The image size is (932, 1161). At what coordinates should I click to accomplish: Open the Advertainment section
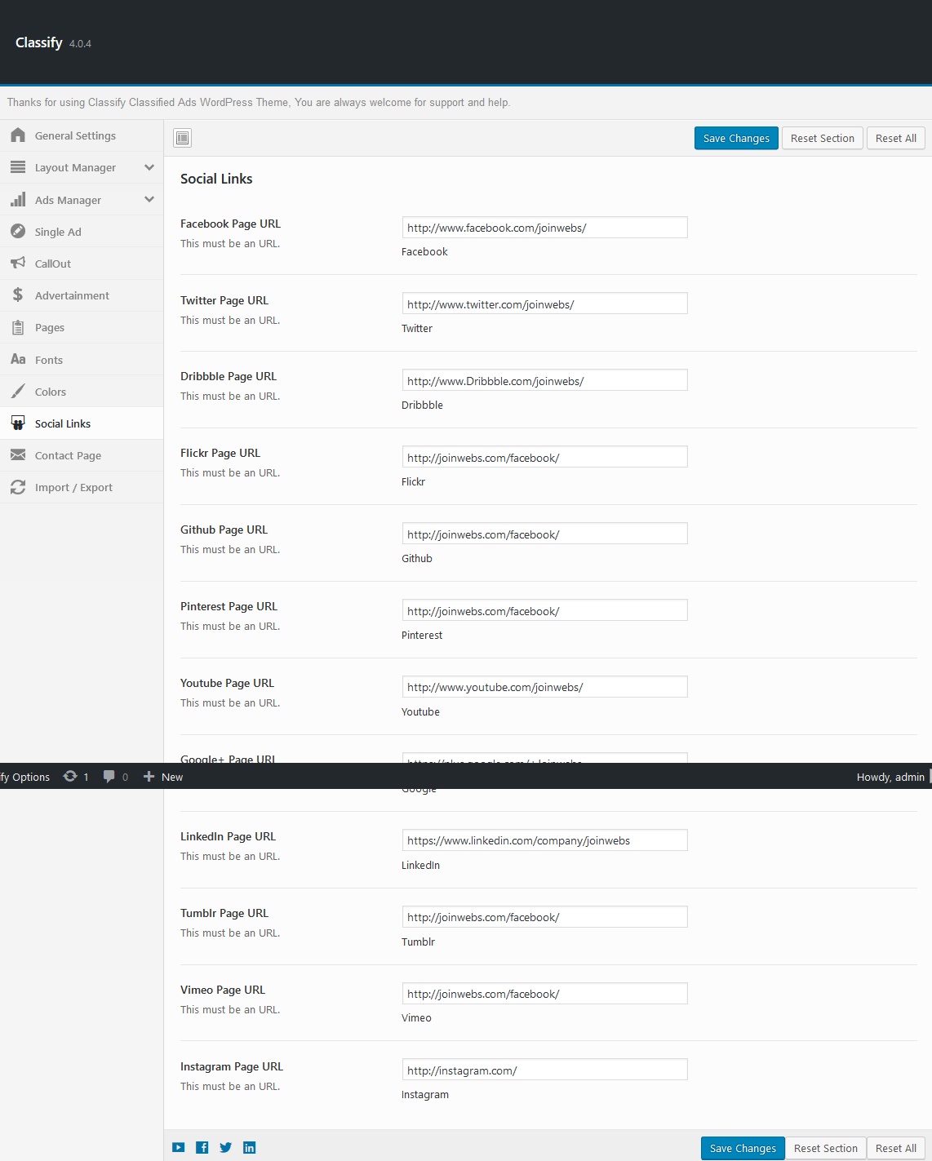tap(82, 295)
